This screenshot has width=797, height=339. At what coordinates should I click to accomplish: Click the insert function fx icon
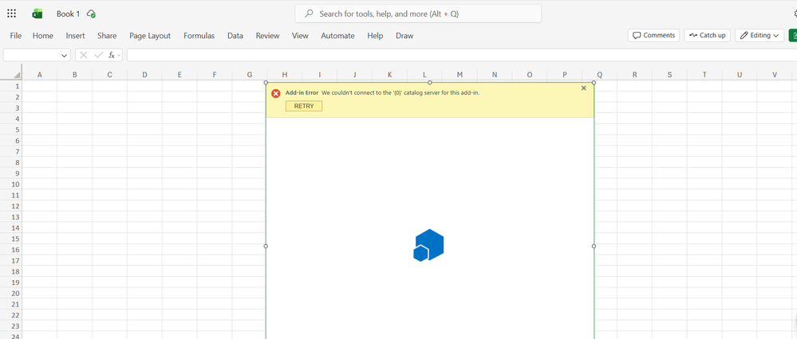[112, 55]
